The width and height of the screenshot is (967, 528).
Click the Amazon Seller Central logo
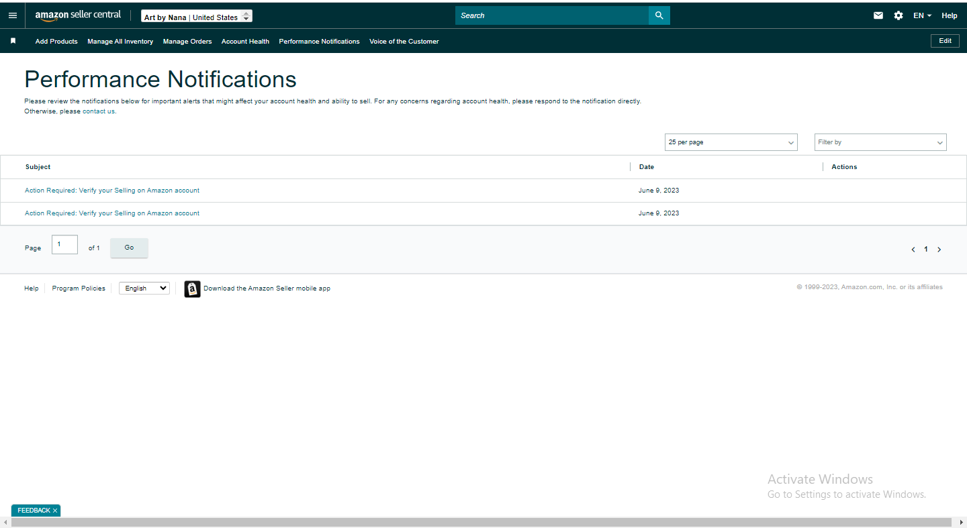78,15
